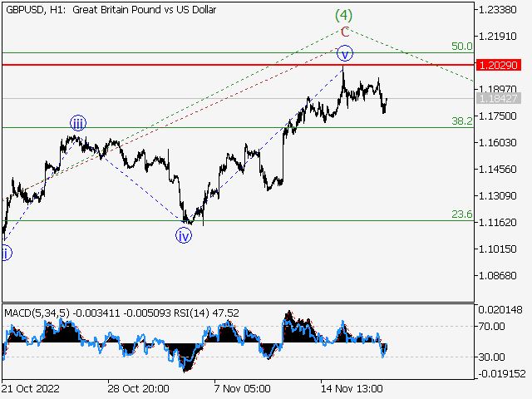This screenshot has width=532, height=399.
Task: Click the 1.11620 price axis value
Action: (497, 222)
